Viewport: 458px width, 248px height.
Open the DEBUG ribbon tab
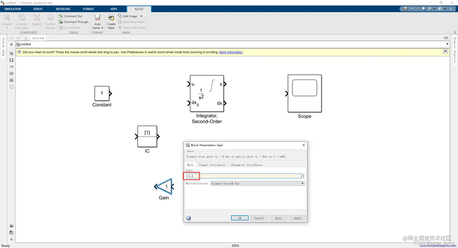pos(38,9)
